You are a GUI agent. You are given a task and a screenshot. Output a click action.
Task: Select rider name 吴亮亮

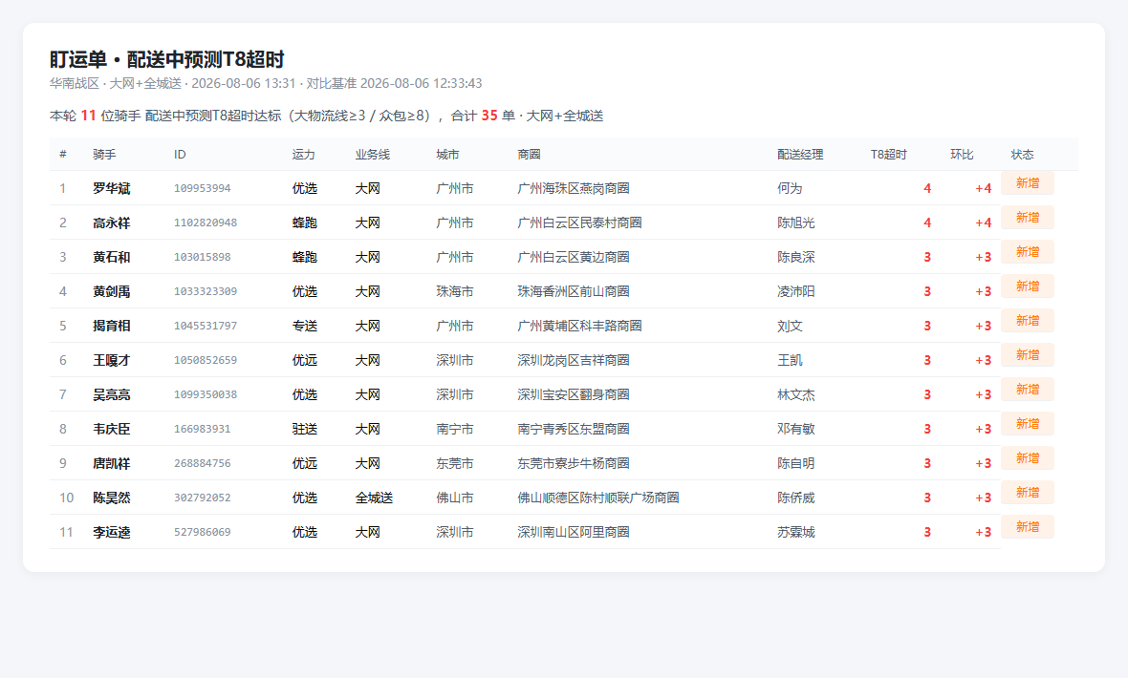(112, 394)
